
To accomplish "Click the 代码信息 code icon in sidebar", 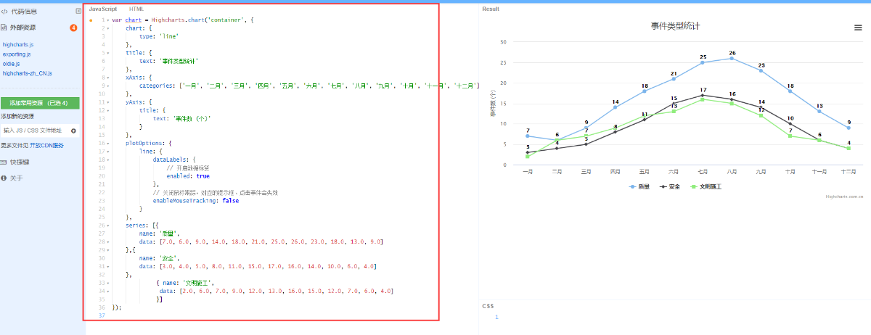I will click(x=4, y=12).
